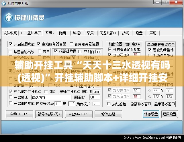Check the 开启喊话 checkbox

coord(11,97)
